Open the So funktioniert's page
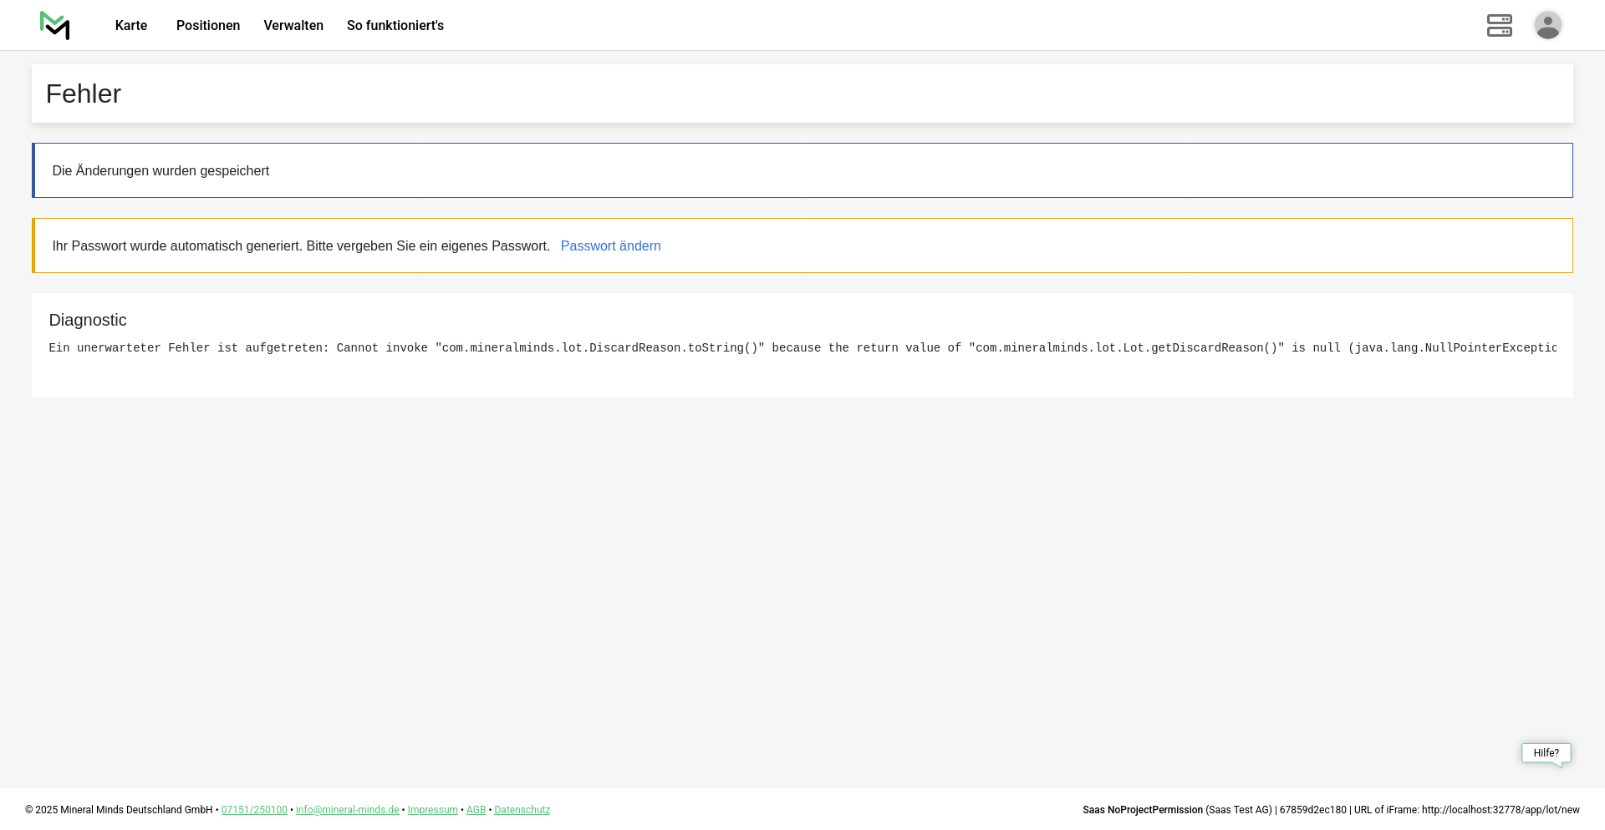The image size is (1605, 830). pyautogui.click(x=395, y=26)
